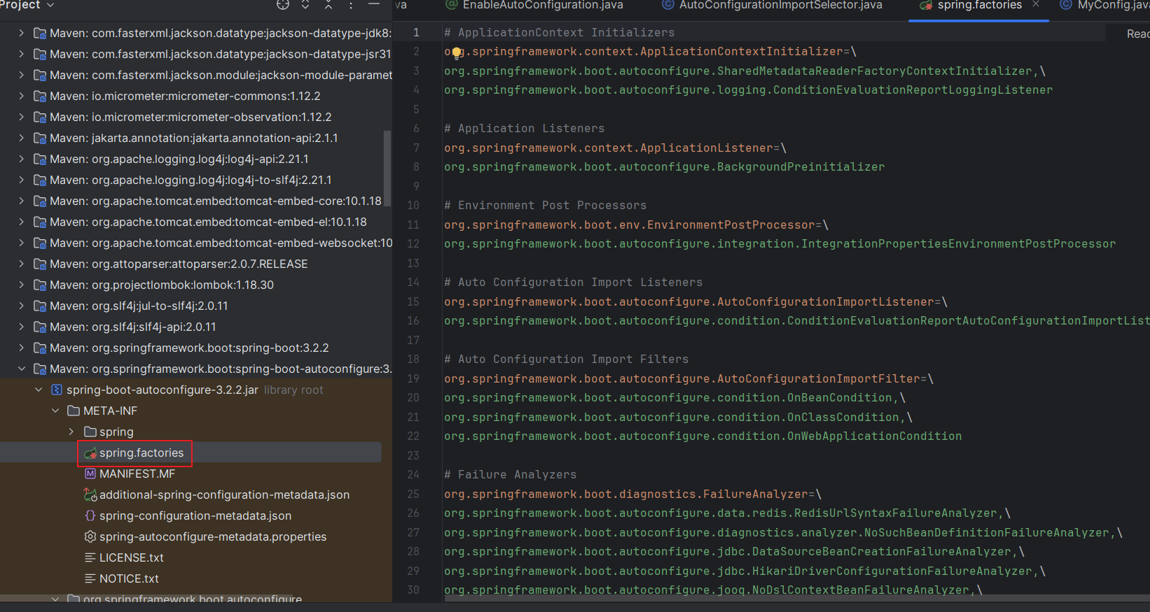
Task: Select Maven org.slf4j:jul-to-slf4j:2.0.11 row
Action: point(190,306)
